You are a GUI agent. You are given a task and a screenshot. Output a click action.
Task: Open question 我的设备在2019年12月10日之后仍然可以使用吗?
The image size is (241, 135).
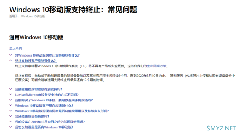click(x=50, y=122)
